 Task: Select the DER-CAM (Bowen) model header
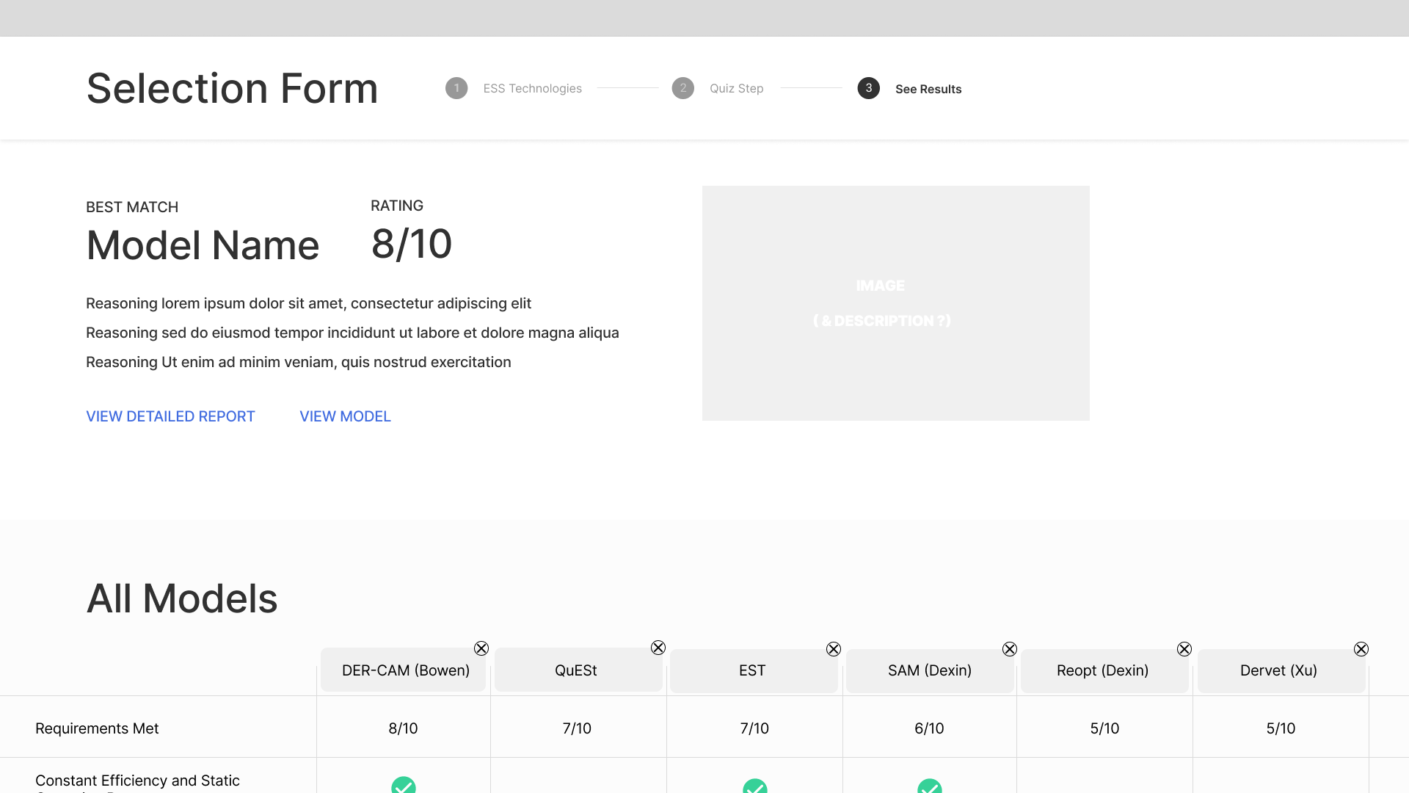405,670
